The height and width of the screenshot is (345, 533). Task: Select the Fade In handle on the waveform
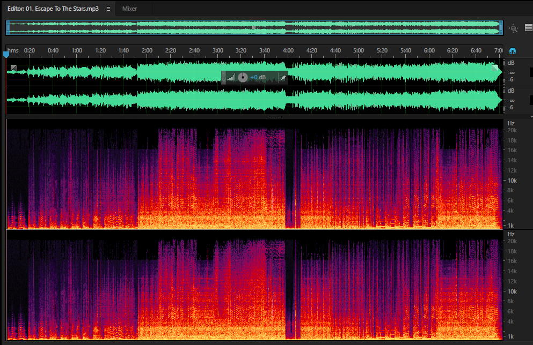pyautogui.click(x=14, y=68)
